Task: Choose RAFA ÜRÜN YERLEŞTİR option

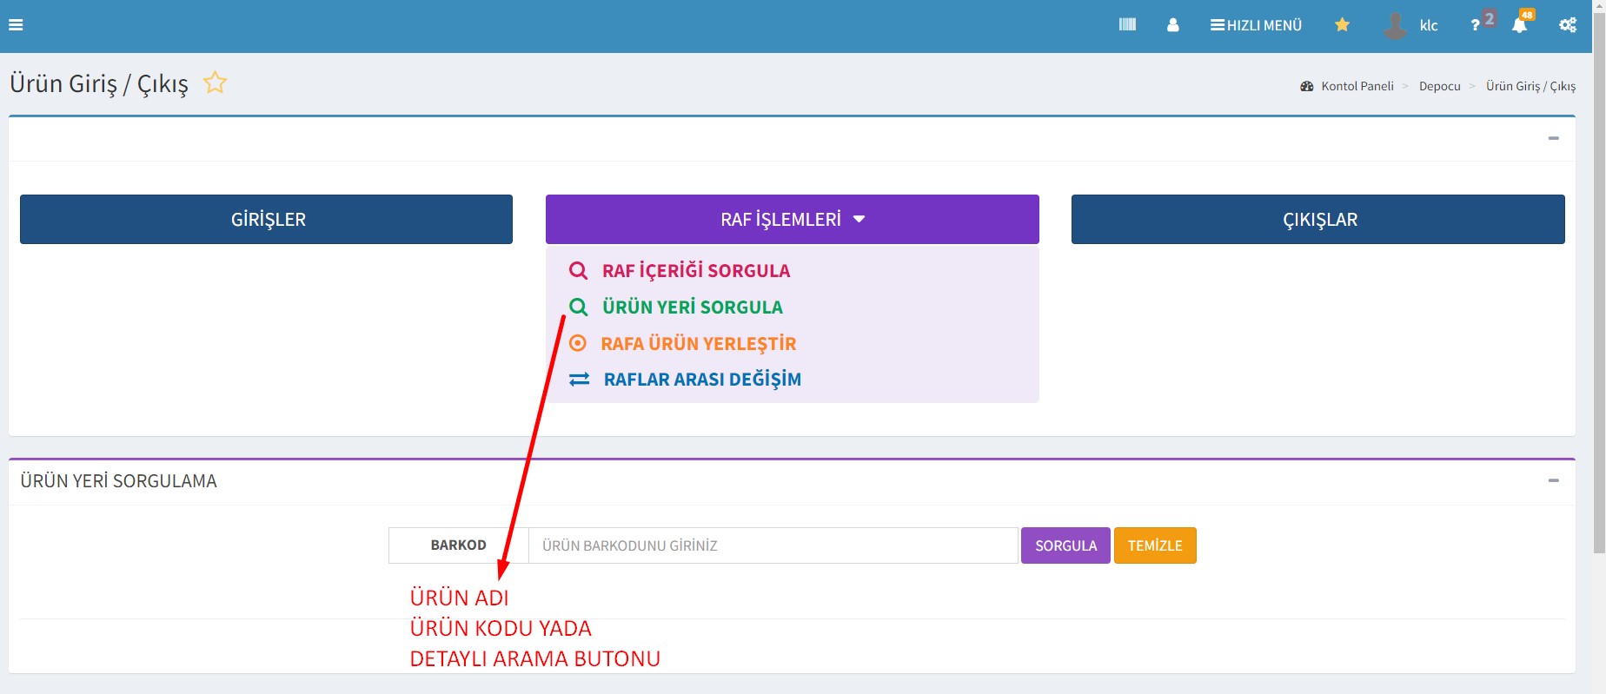Action: pos(698,344)
